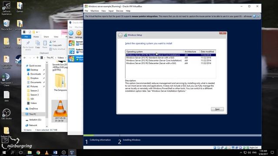
Task: Select the data file on desktop
Action: coord(7,96)
